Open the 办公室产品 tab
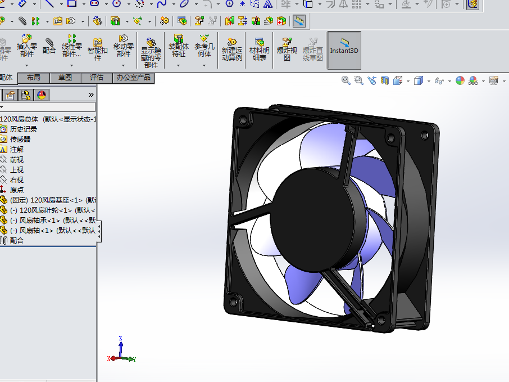Screen dimensions: 509x382 click(x=134, y=78)
